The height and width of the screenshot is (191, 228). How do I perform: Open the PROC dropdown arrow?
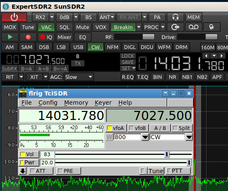click(163, 27)
